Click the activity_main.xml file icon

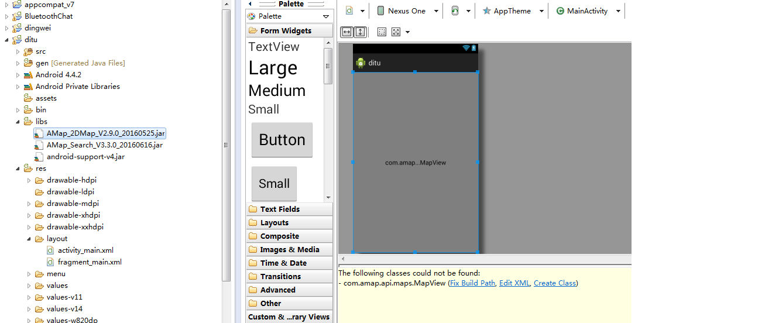click(x=50, y=250)
